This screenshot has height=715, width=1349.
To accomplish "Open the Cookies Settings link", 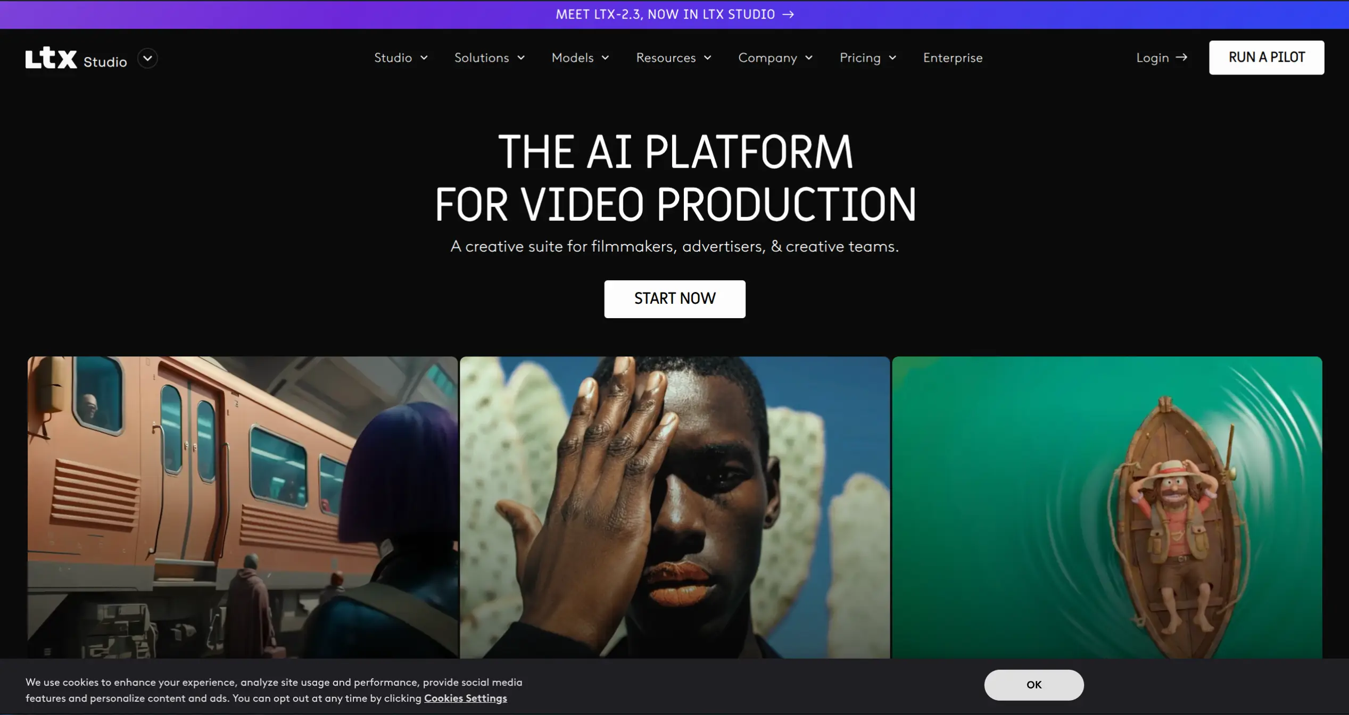I will (x=465, y=698).
